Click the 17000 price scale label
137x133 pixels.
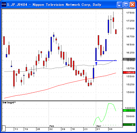pyautogui.click(x=130, y=29)
